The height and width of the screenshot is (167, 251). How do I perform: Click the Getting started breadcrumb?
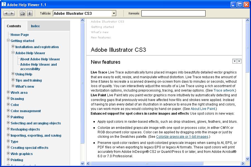coord(102,27)
